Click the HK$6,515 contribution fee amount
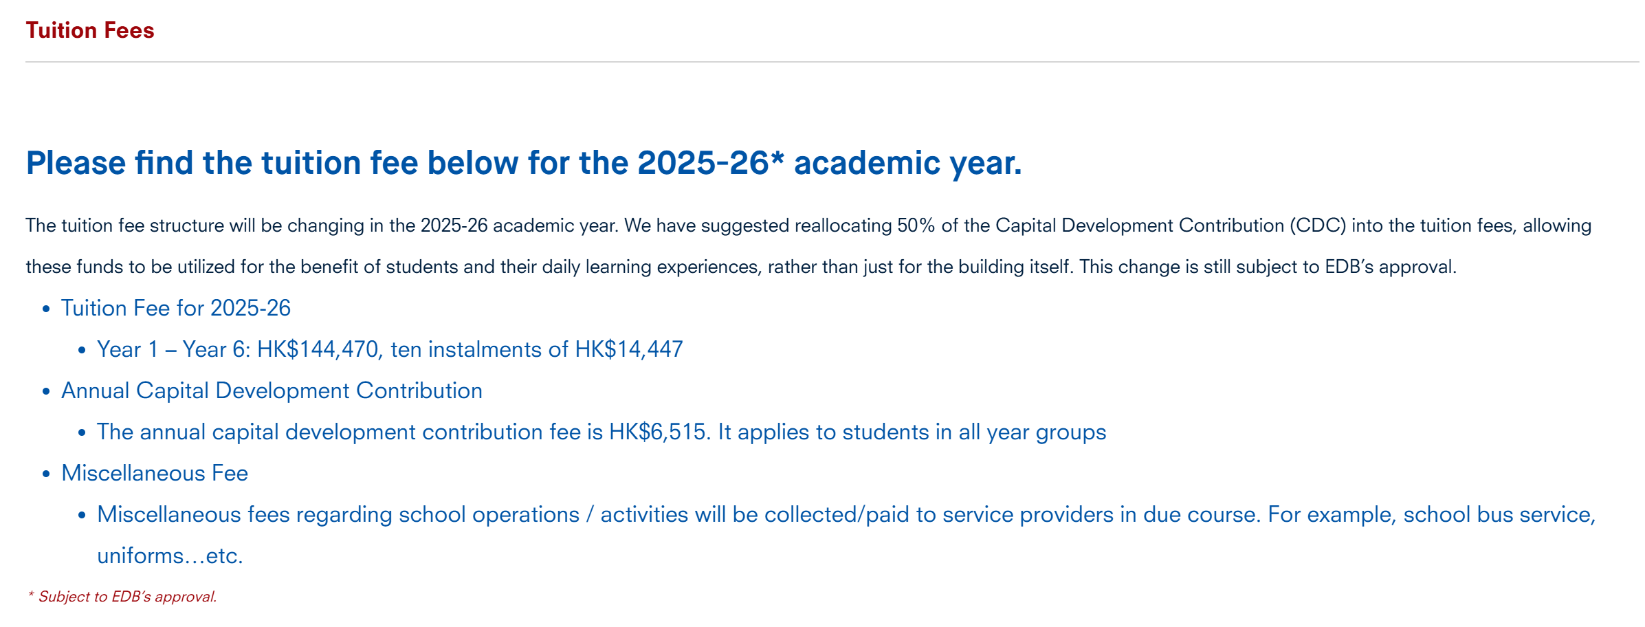1645x627 pixels. [x=659, y=432]
